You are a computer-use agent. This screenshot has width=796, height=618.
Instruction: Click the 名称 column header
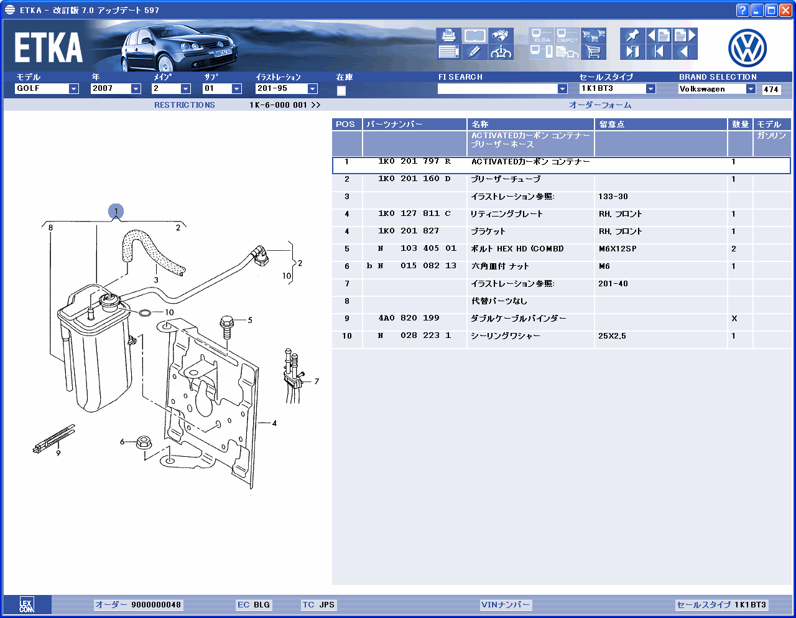tap(531, 124)
